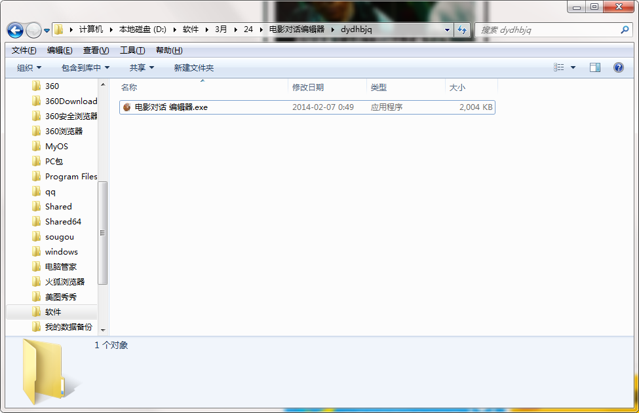Click the 电影对话 编辑器.exe application icon

(126, 107)
